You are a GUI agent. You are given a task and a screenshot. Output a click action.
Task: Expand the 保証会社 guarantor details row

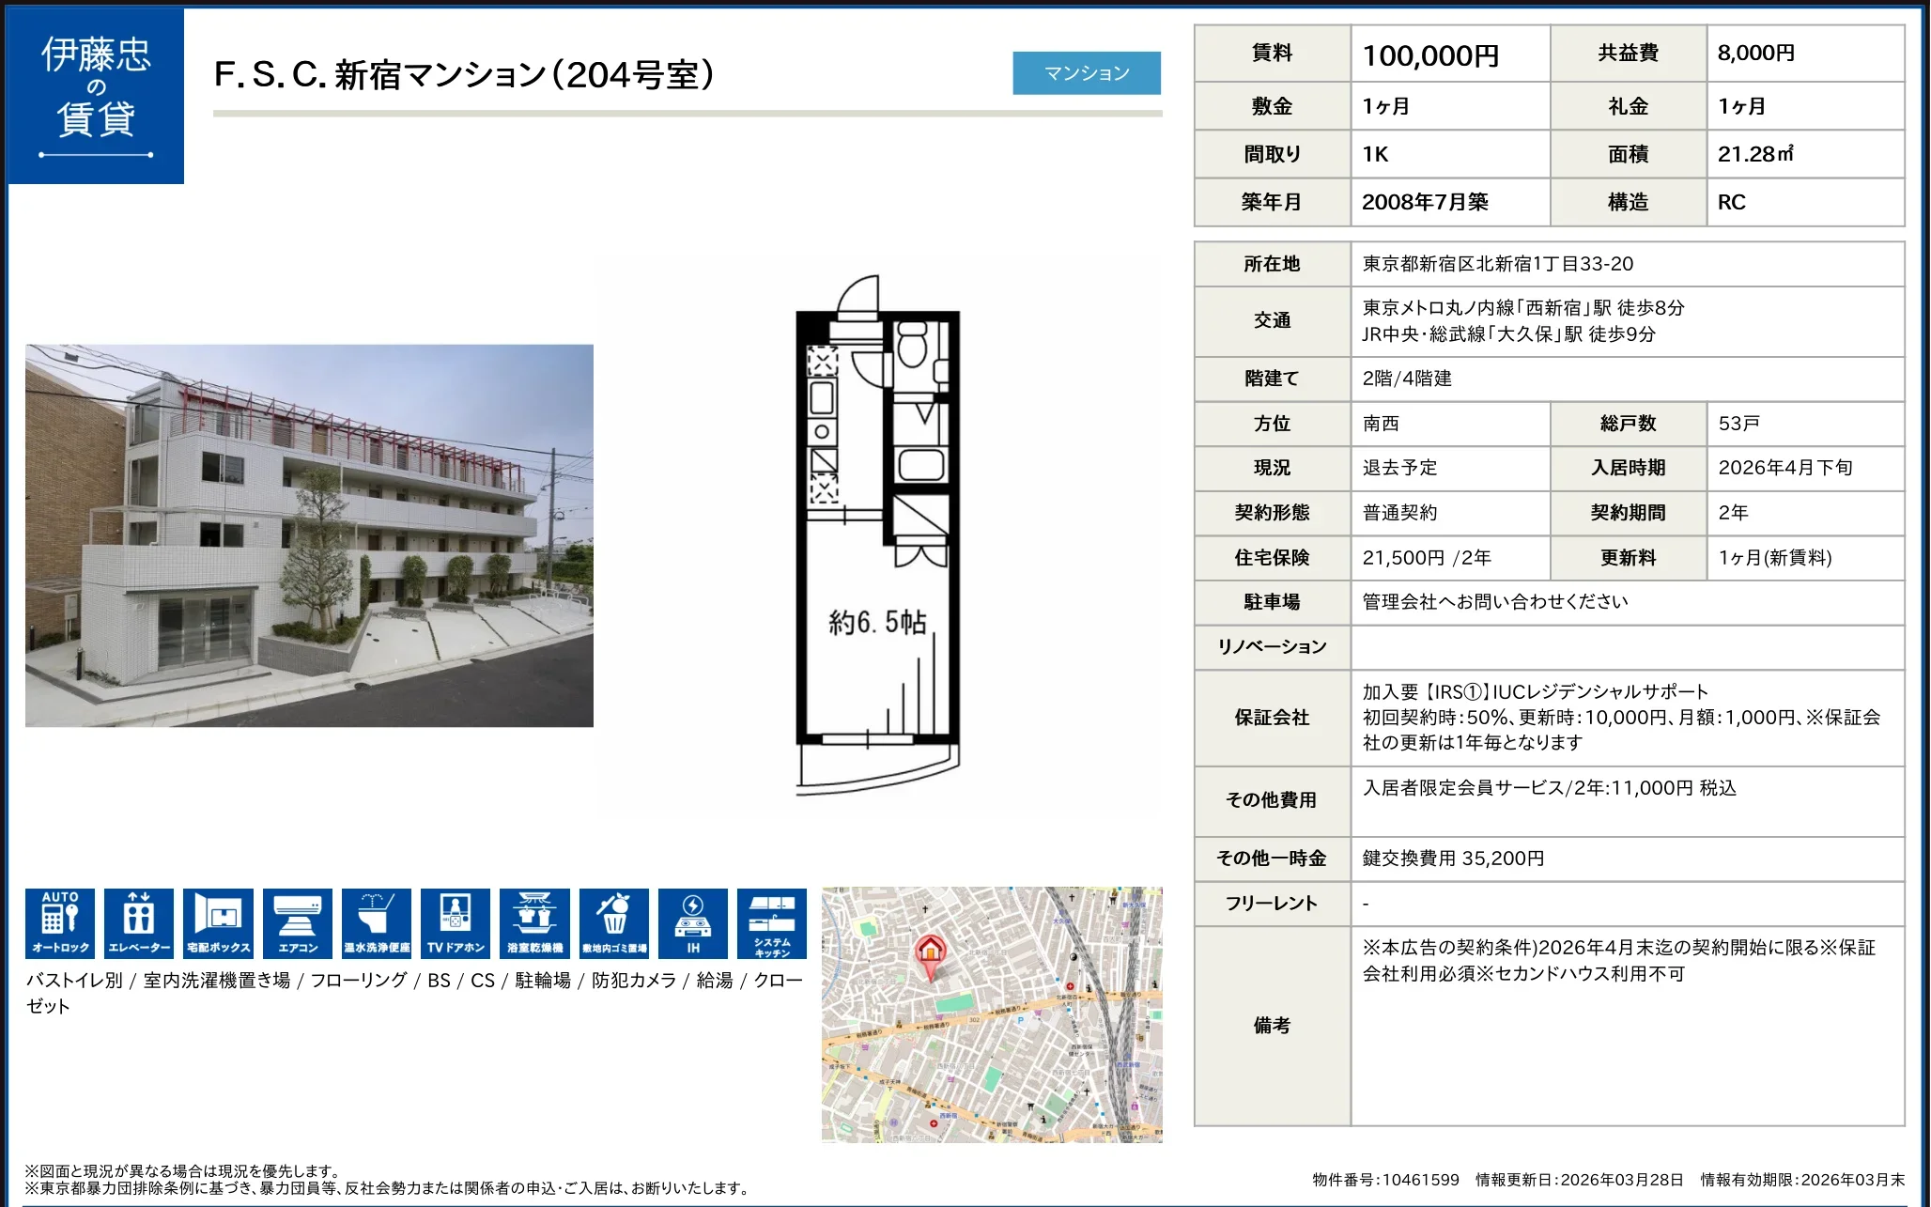tap(1273, 719)
